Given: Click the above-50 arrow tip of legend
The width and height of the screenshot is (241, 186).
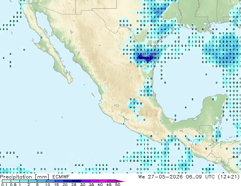Looking at the screenshot, I should coord(121,181).
